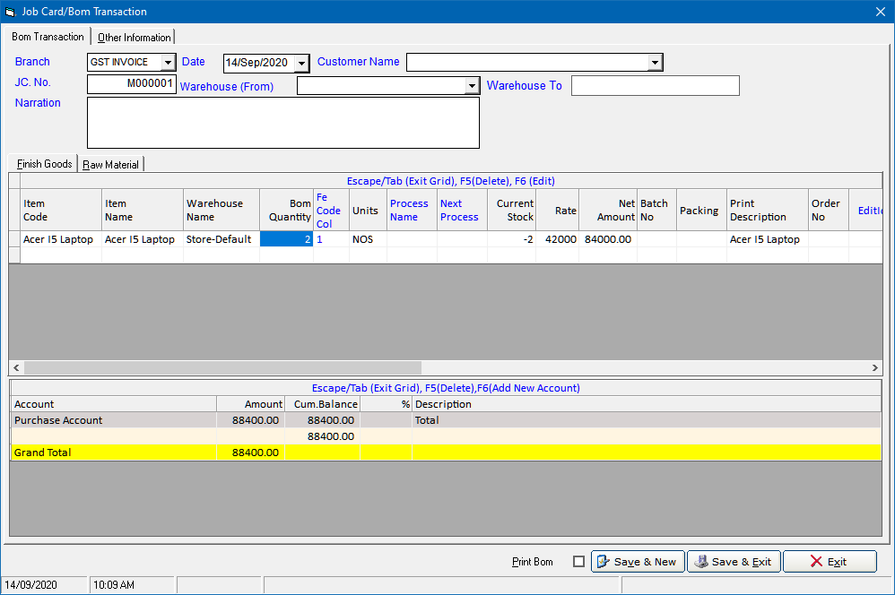Image resolution: width=895 pixels, height=595 pixels.
Task: Expand the Warehouse (From) dropdown
Action: coord(472,86)
